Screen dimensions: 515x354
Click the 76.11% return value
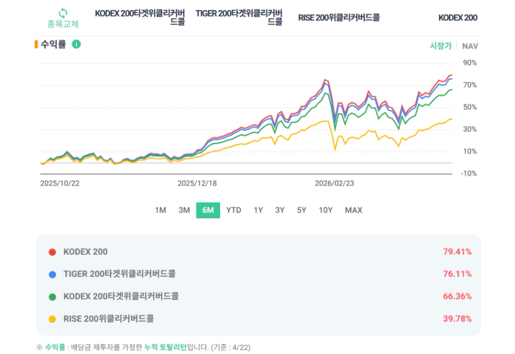click(x=457, y=274)
